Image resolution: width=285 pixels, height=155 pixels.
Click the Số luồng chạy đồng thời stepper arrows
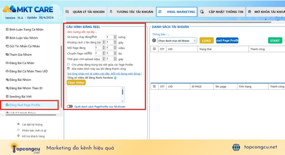tap(115, 37)
